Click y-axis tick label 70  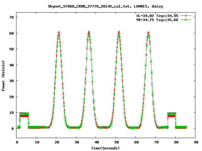[12, 17]
